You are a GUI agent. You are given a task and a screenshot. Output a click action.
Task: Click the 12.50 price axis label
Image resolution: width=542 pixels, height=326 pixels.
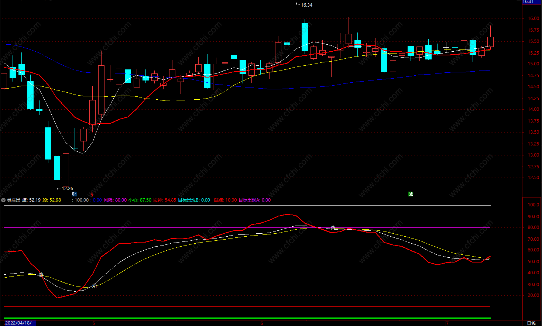(x=533, y=178)
